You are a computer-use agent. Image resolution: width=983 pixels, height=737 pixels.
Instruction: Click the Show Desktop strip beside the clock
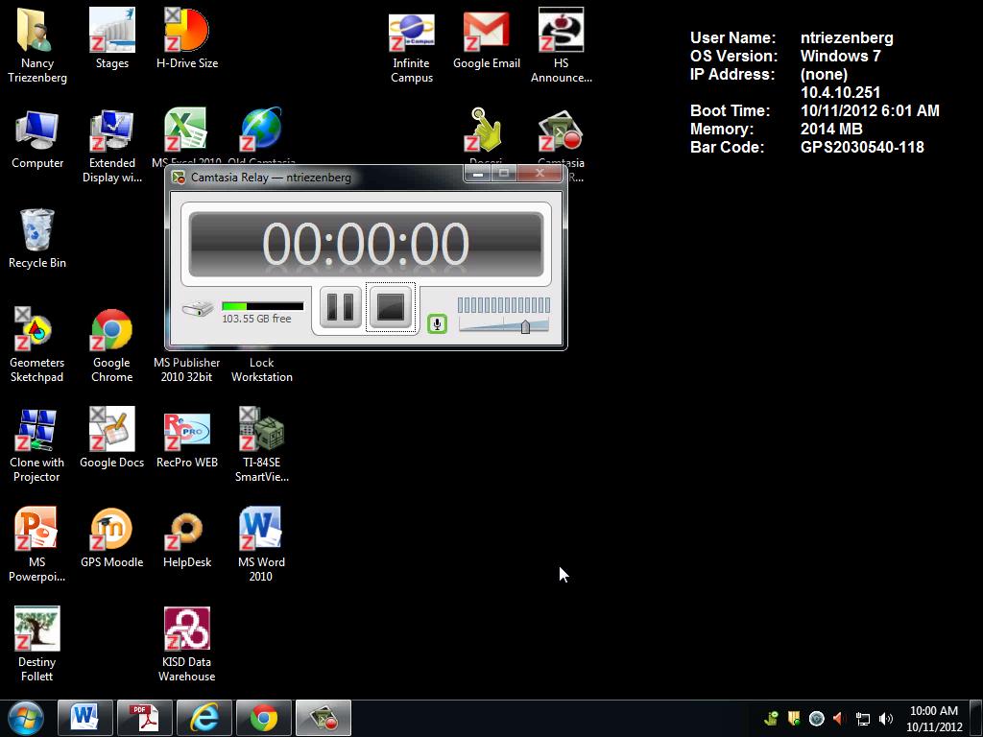[976, 719]
